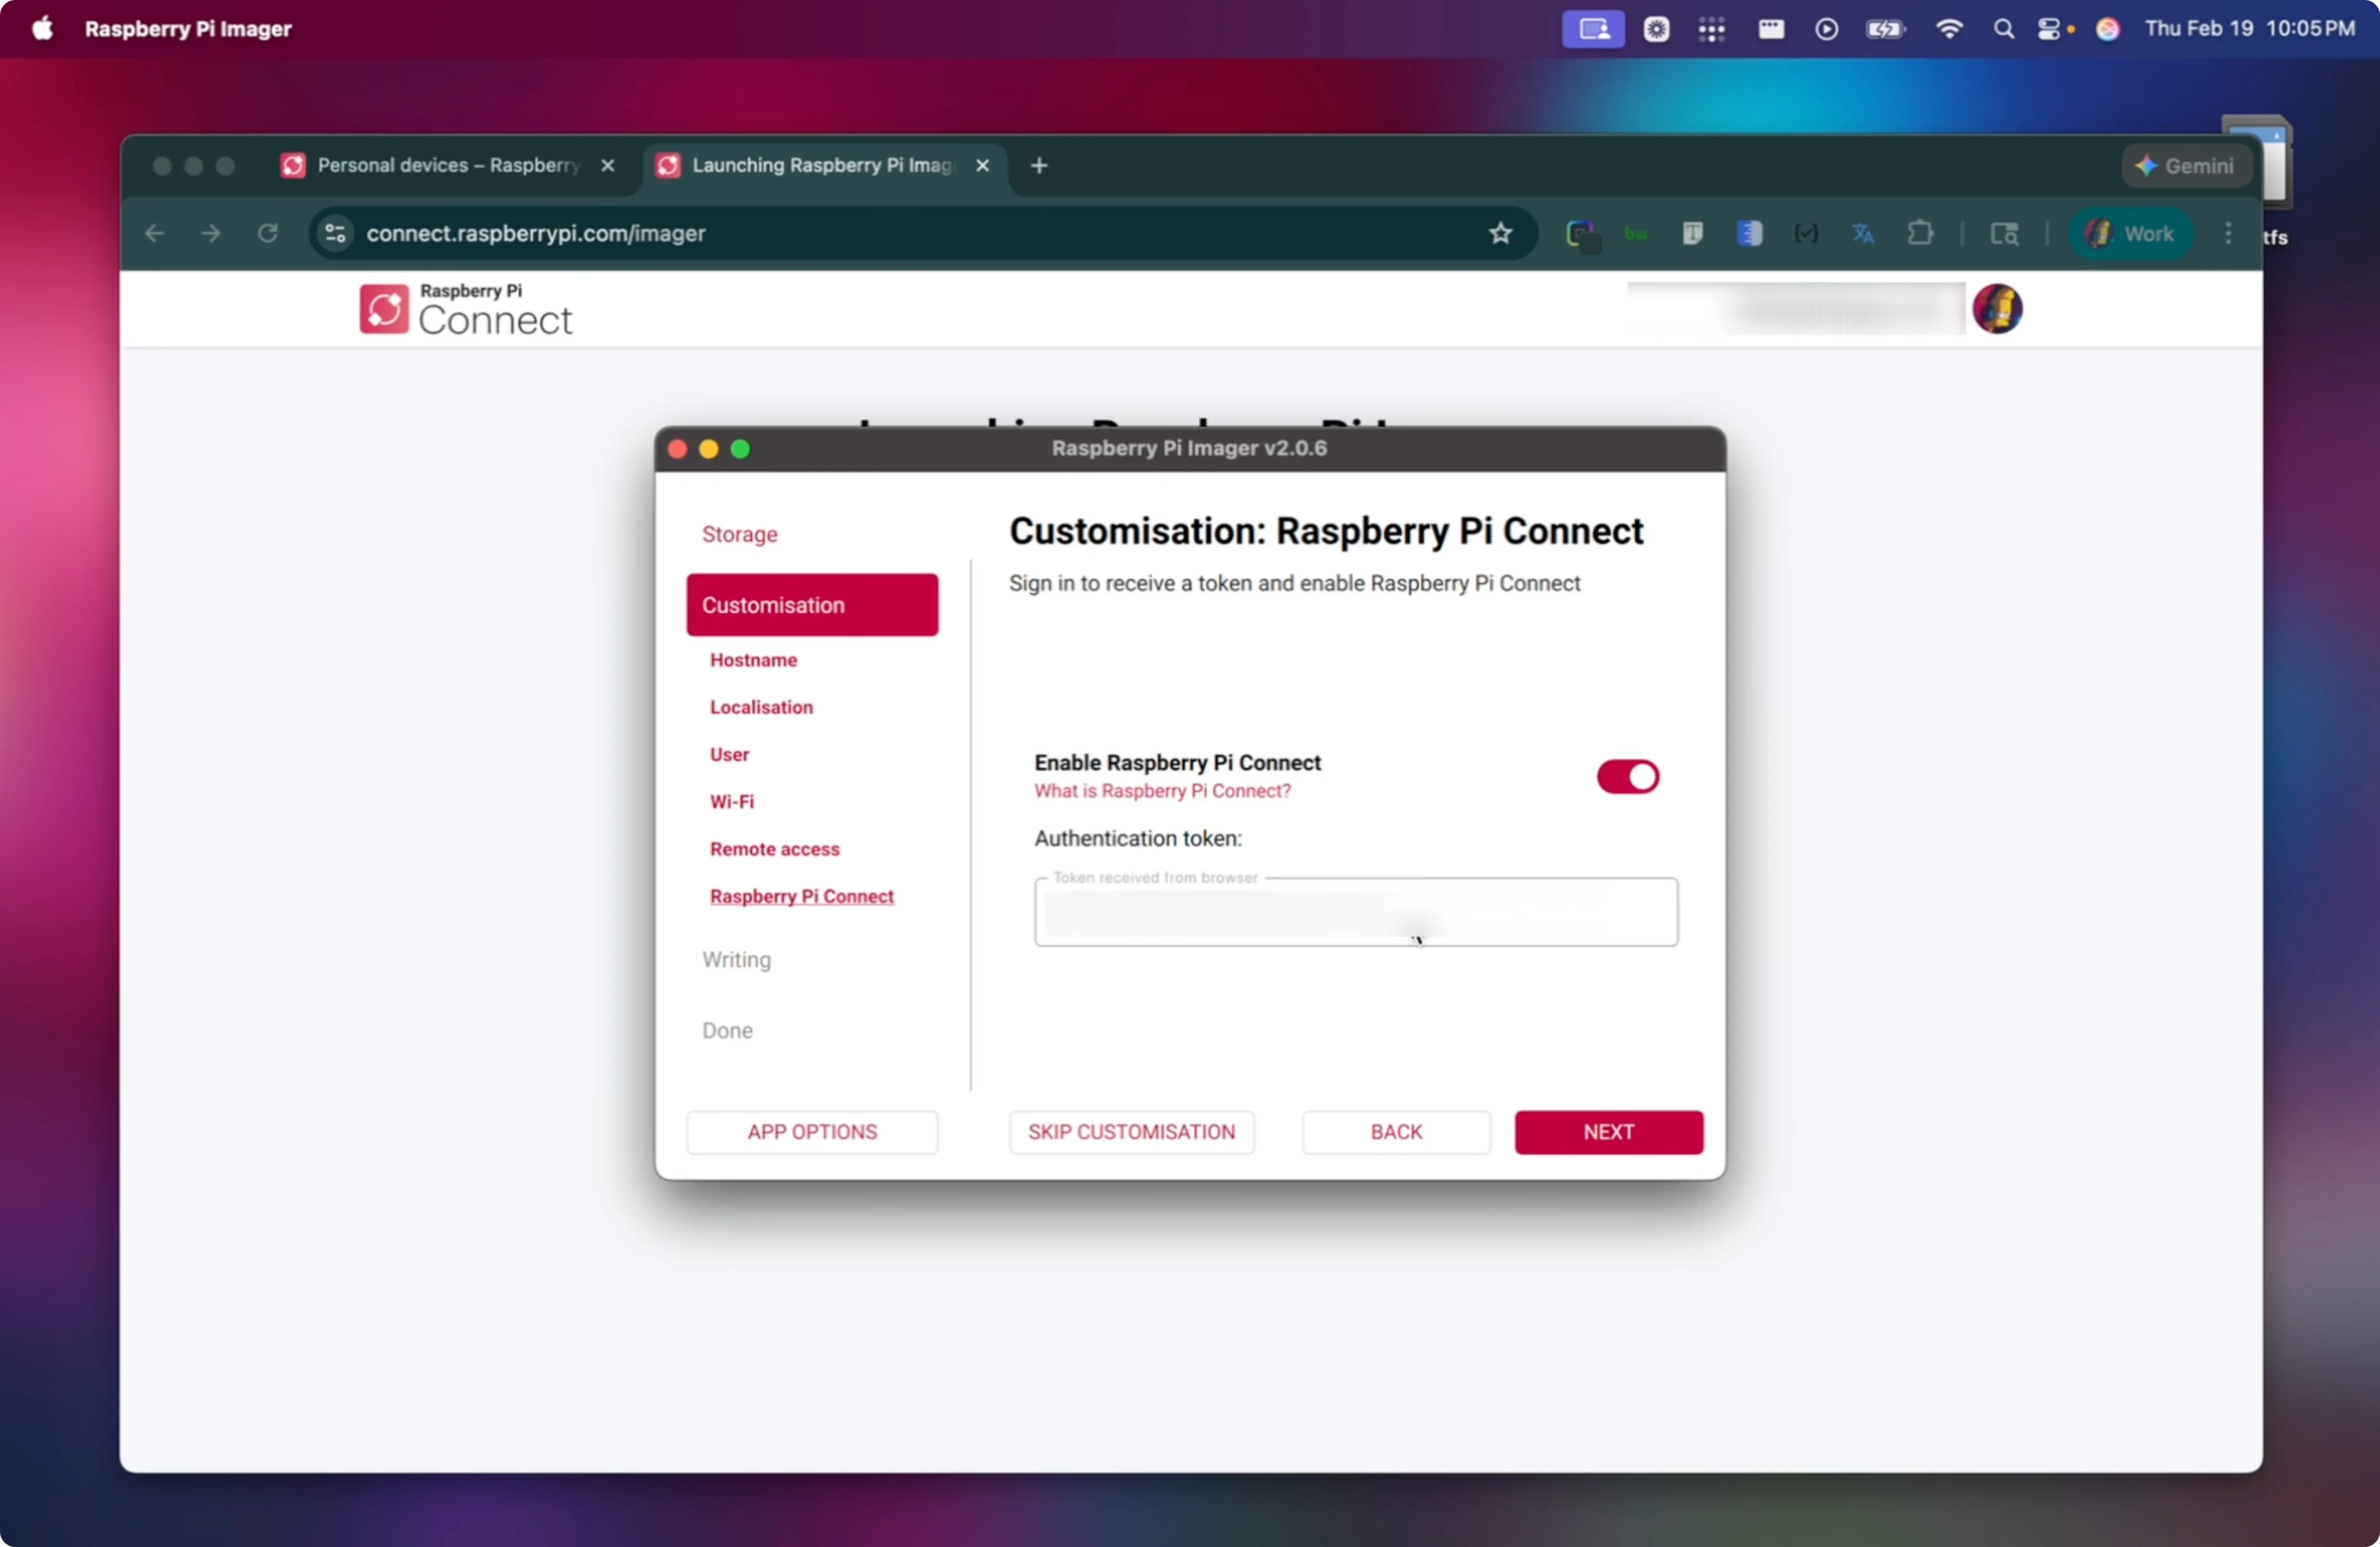Open Chrome extensions puzzle icon
This screenshot has height=1547, width=2380.
(1919, 233)
